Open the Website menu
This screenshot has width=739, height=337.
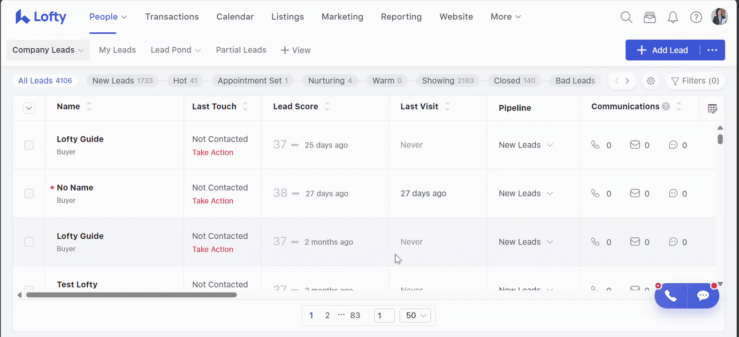(456, 17)
